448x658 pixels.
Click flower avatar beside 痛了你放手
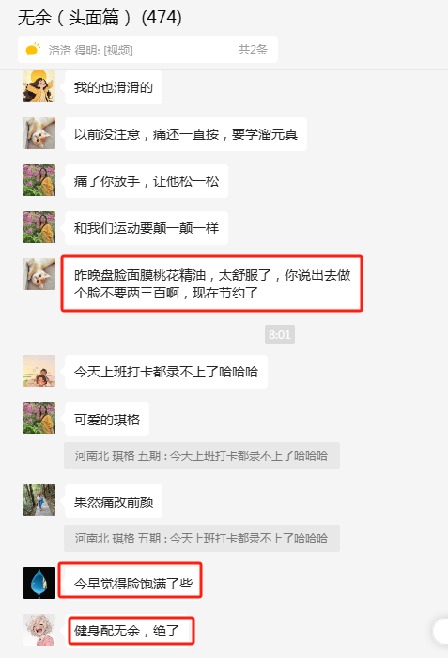[x=39, y=180]
